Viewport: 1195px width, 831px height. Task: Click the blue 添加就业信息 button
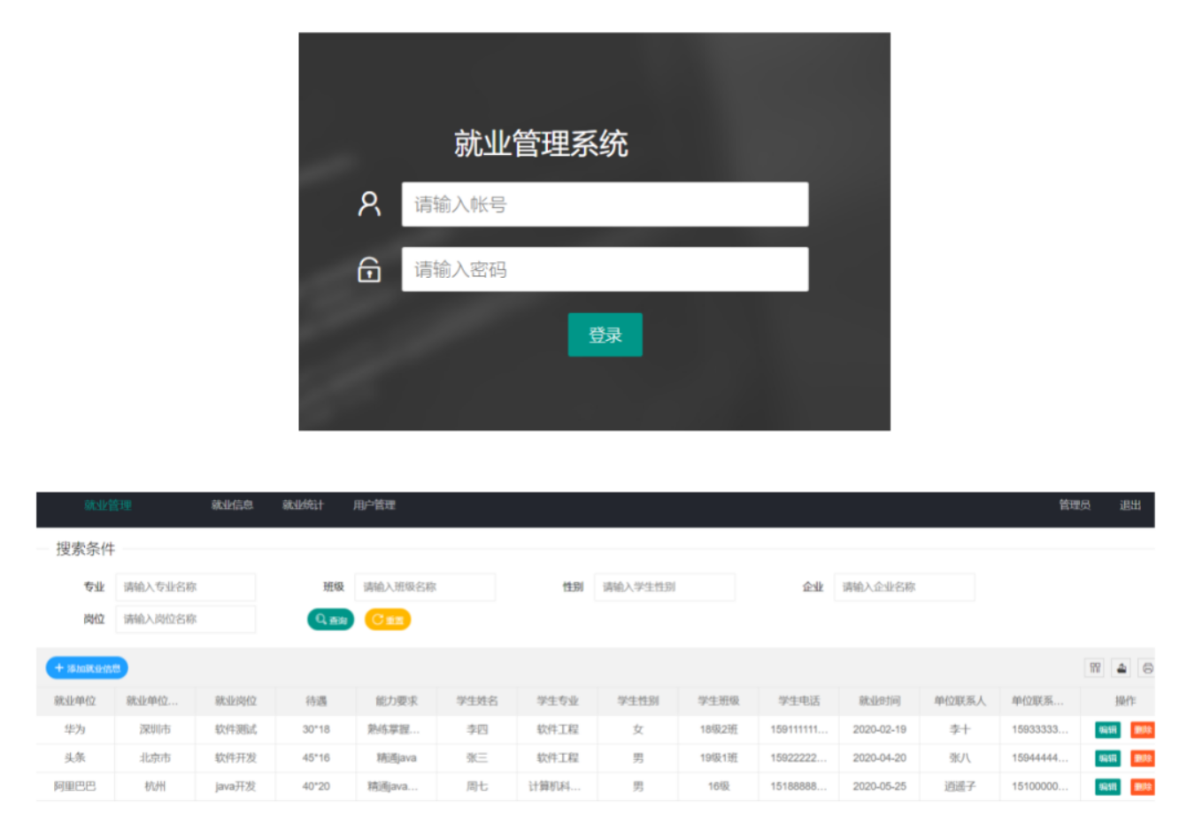click(x=87, y=668)
